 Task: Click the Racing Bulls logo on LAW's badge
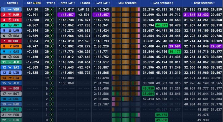click(x=10, y=31)
